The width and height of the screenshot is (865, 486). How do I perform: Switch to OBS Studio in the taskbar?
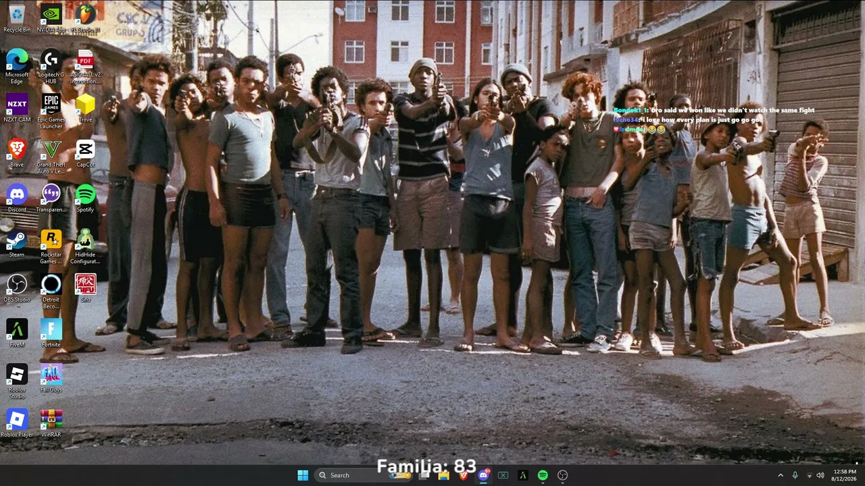[x=562, y=475]
